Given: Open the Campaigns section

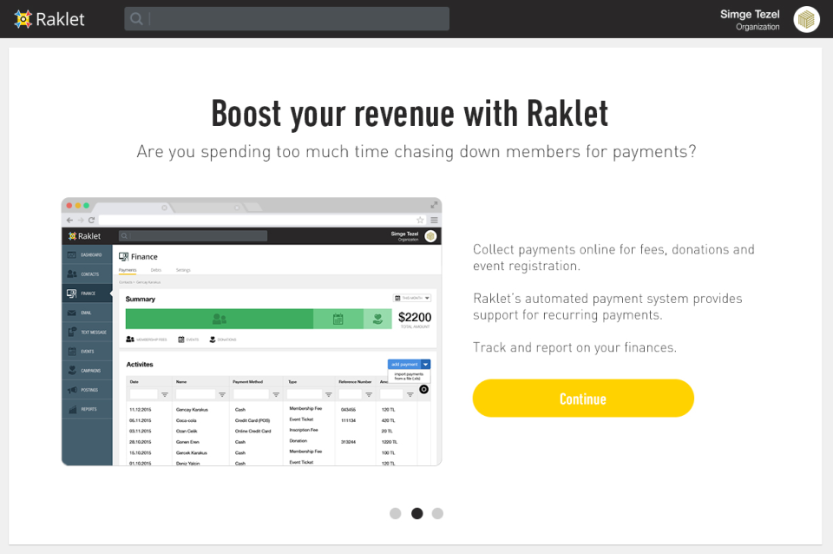Looking at the screenshot, I should pos(70,371).
